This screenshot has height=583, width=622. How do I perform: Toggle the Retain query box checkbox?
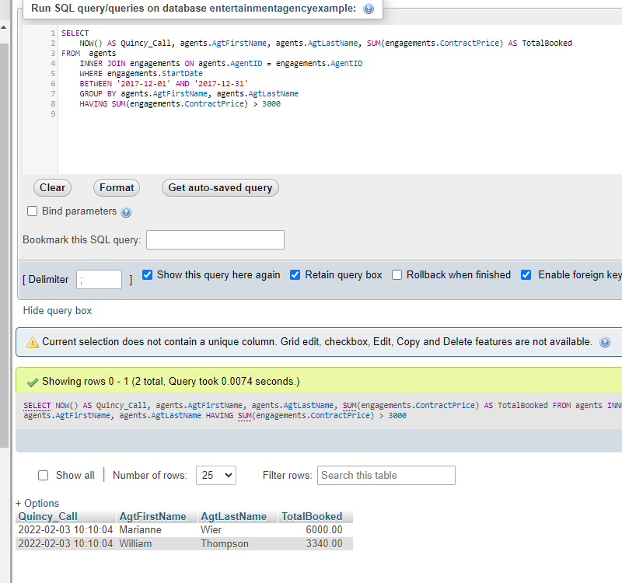(295, 275)
